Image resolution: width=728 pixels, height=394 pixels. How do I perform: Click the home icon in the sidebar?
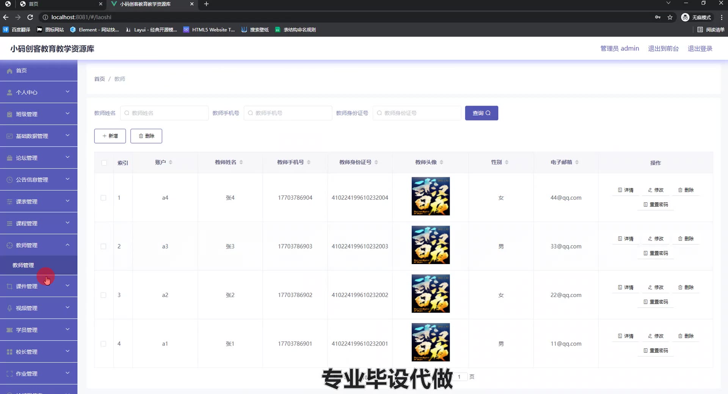coord(9,71)
